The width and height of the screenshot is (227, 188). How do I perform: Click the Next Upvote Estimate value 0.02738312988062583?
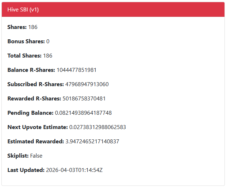(x=97, y=127)
